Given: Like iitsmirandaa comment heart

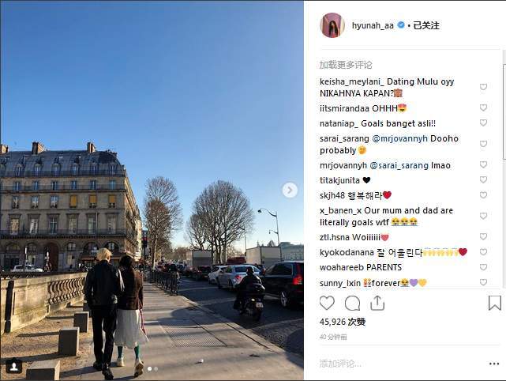Looking at the screenshot, I should point(483,108).
